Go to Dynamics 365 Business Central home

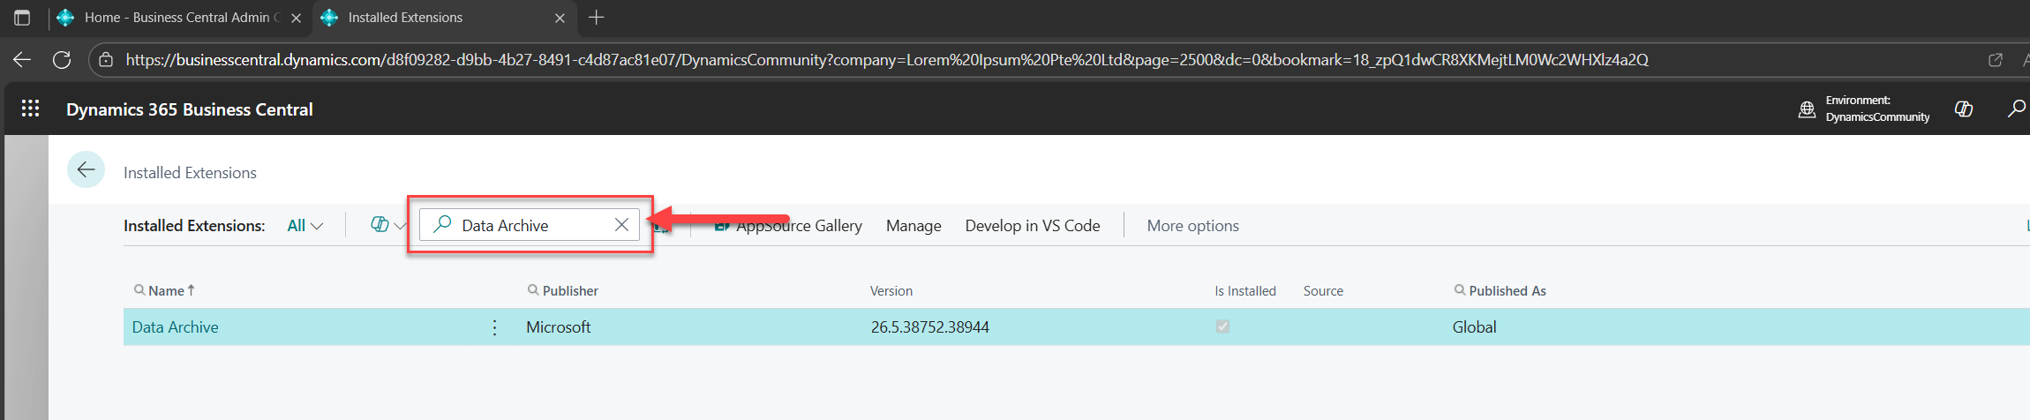point(190,109)
